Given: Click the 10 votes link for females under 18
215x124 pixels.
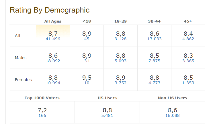Looking at the screenshot, I should 87,83.
